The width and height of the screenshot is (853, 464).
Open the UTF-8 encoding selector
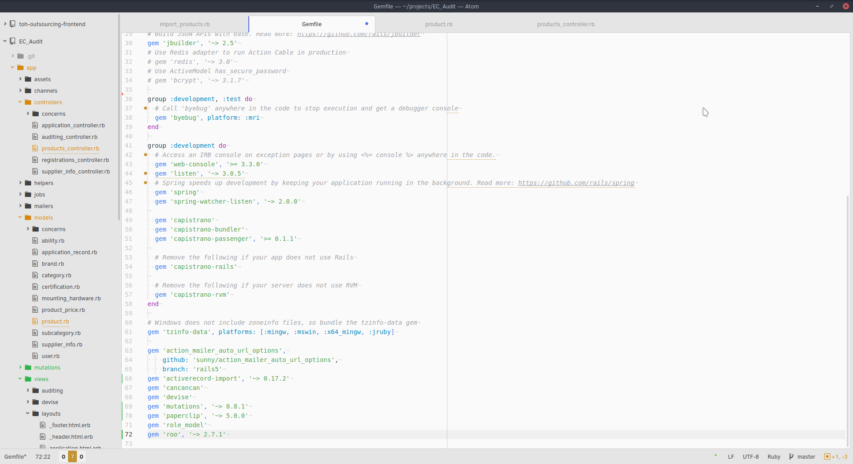click(x=750, y=456)
